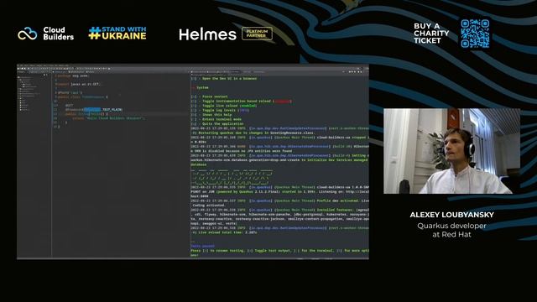Click the highlighted selection before TEXT_PLAIN
Screen dimensions: 537x302
click(x=92, y=110)
